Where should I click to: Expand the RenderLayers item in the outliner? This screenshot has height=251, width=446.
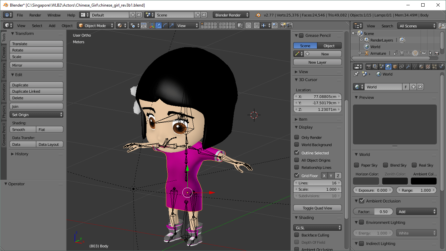click(361, 40)
